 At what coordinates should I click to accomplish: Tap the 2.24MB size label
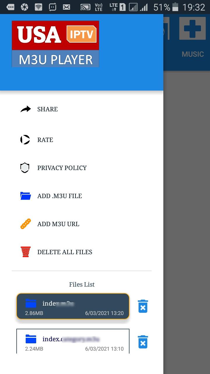34,349
